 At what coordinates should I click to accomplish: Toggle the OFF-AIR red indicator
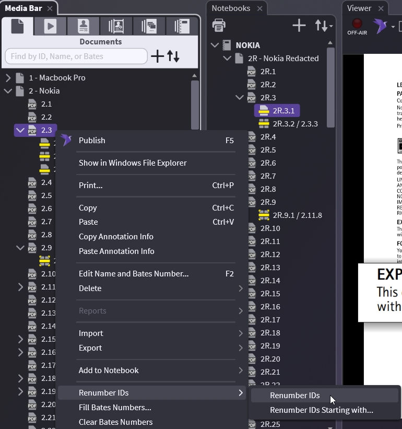[x=357, y=24]
